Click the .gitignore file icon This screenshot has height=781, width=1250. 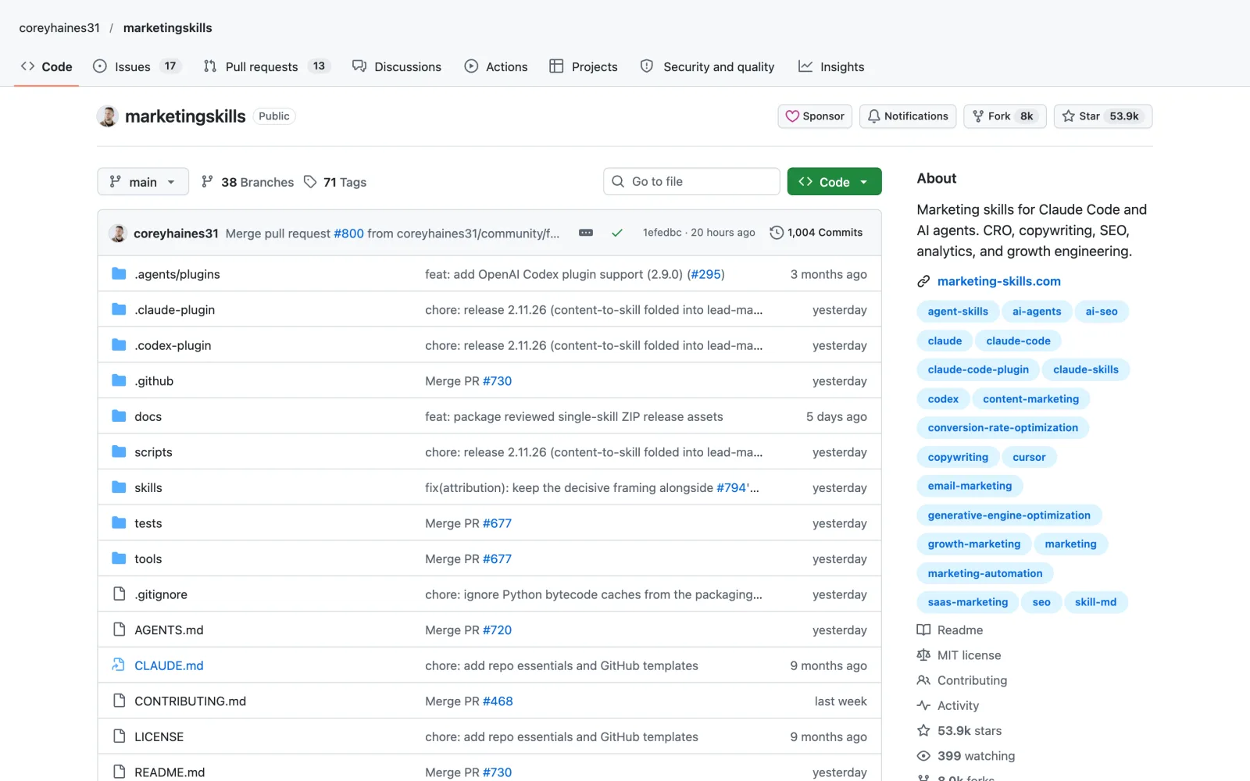tap(119, 594)
